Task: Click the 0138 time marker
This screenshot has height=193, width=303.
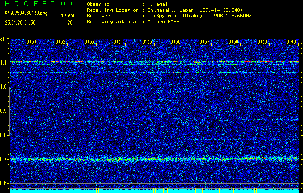Action: tap(233, 42)
